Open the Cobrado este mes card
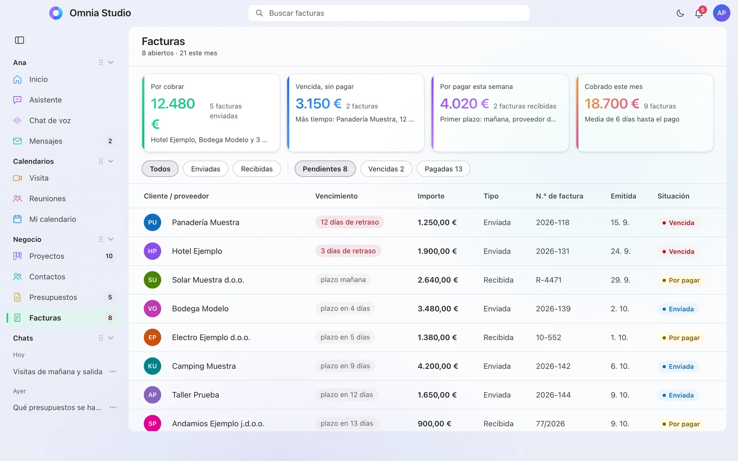738x461 pixels. coord(645,113)
